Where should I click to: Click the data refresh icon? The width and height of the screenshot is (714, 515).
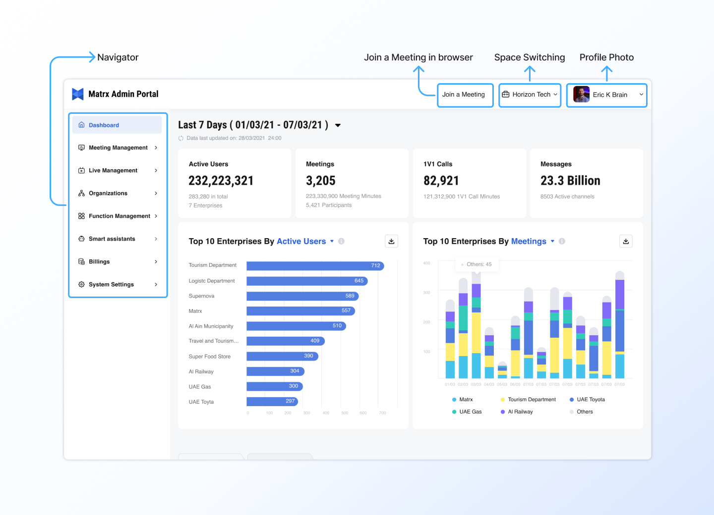[181, 139]
